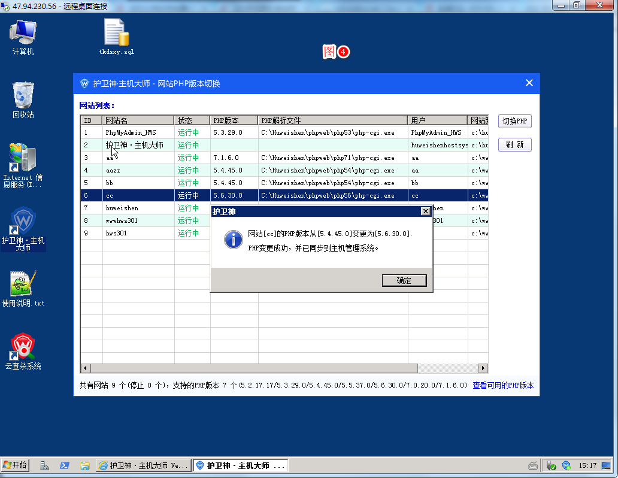Click the blue info icon in dialog
618x478 pixels.
point(234,240)
